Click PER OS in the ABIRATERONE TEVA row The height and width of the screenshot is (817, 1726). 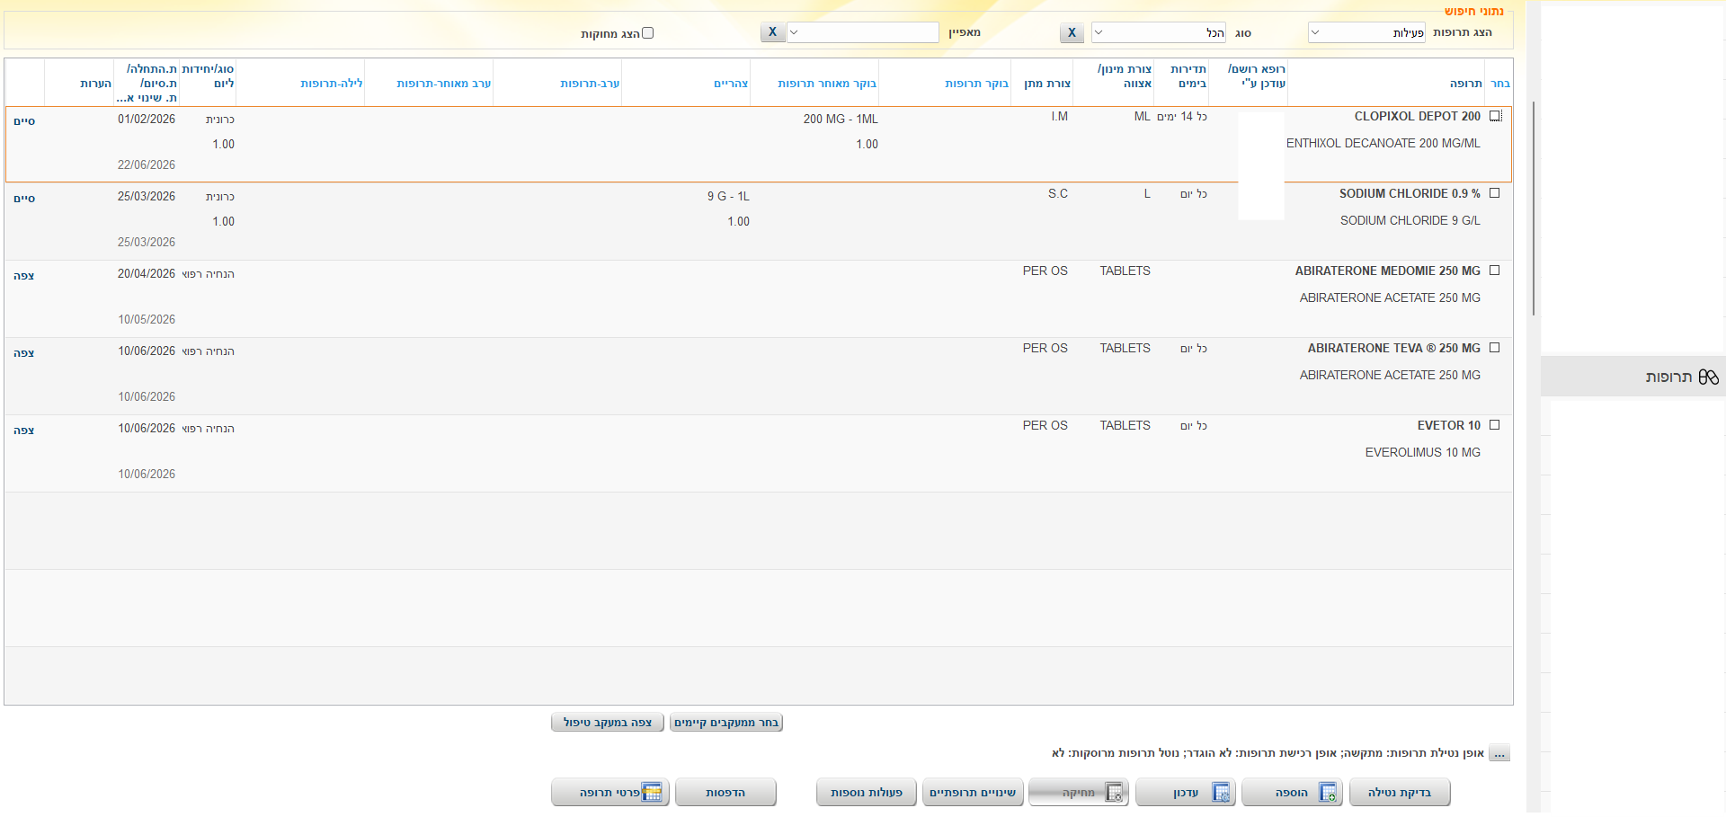[1045, 348]
